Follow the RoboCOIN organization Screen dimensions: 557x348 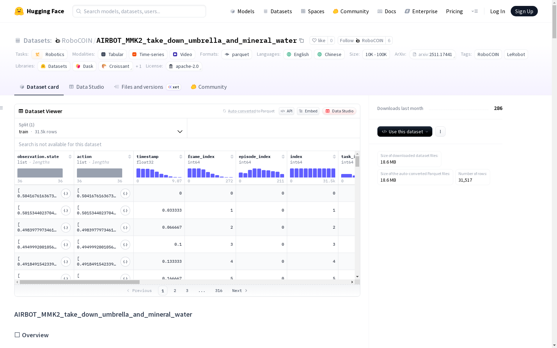tap(362, 40)
